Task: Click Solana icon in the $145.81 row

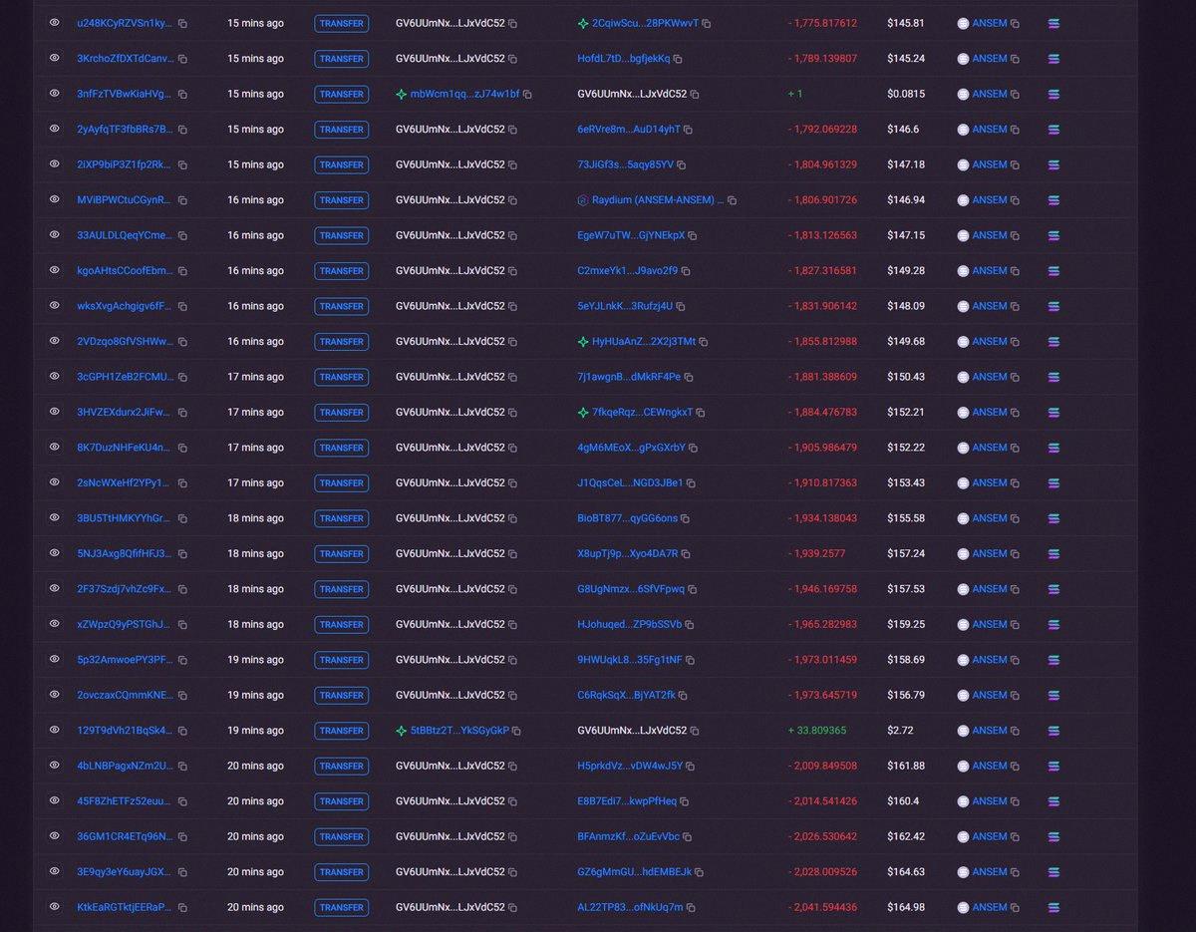Action: coord(1054,23)
